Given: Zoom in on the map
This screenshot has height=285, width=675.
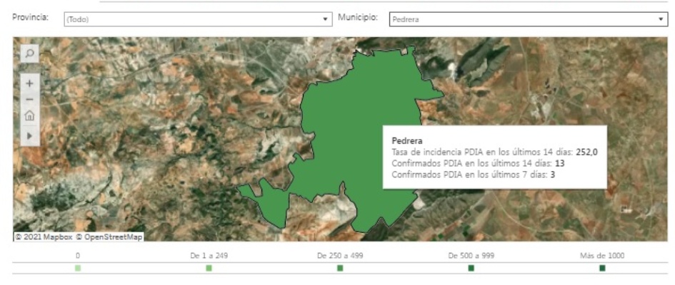Looking at the screenshot, I should coord(29,83).
